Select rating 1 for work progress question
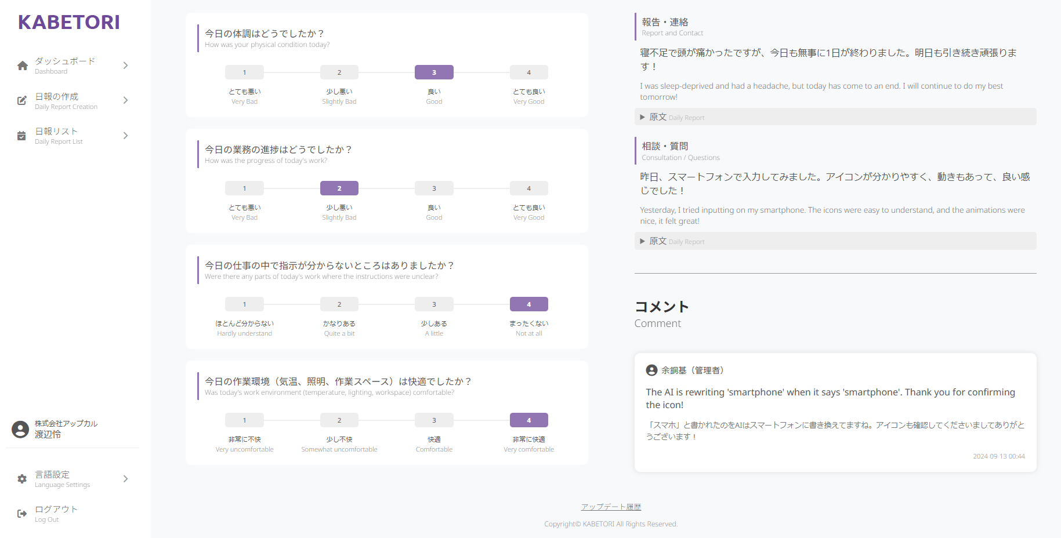The height and width of the screenshot is (538, 1061). [244, 188]
